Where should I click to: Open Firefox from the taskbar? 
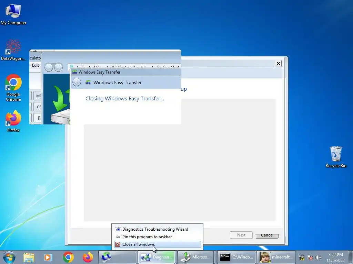[x=88, y=257]
